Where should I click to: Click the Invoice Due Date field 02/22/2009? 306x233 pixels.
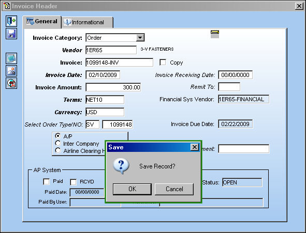tap(236, 124)
